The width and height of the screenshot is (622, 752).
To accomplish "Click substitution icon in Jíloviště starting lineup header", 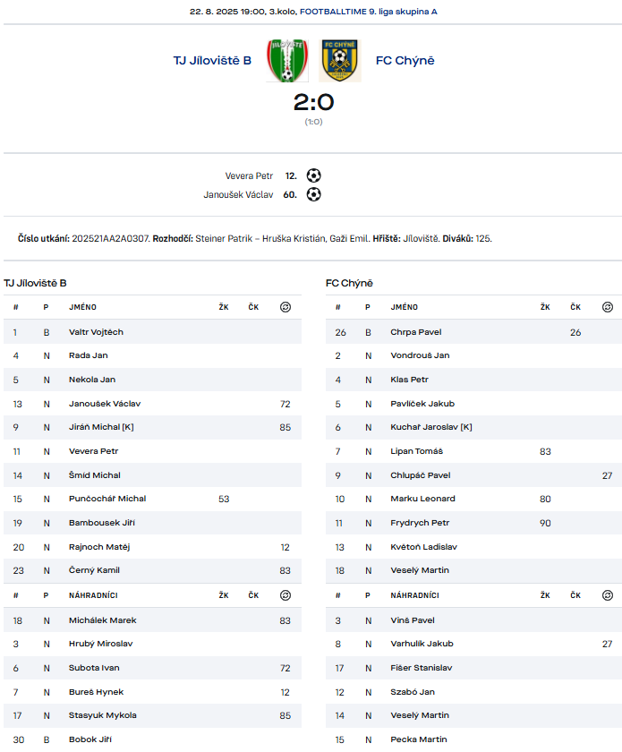I will point(285,307).
